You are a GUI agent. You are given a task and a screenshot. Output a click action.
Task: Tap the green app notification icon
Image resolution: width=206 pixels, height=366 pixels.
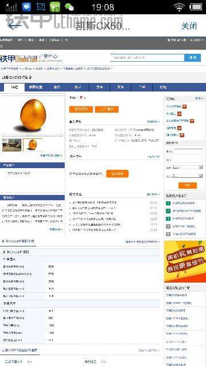tap(55, 7)
